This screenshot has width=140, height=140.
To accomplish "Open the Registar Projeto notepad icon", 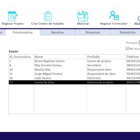I will coord(12,16).
